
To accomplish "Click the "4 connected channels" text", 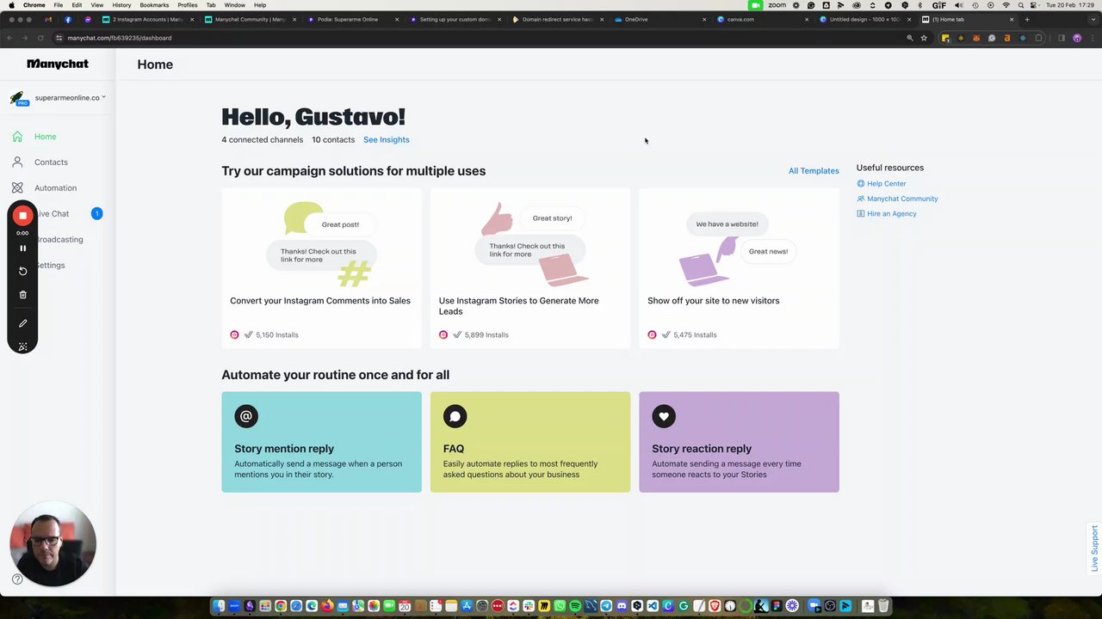I will point(263,140).
